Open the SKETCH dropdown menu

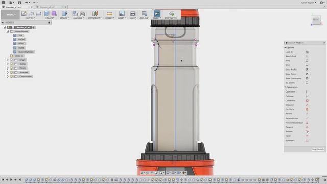click(x=31, y=18)
